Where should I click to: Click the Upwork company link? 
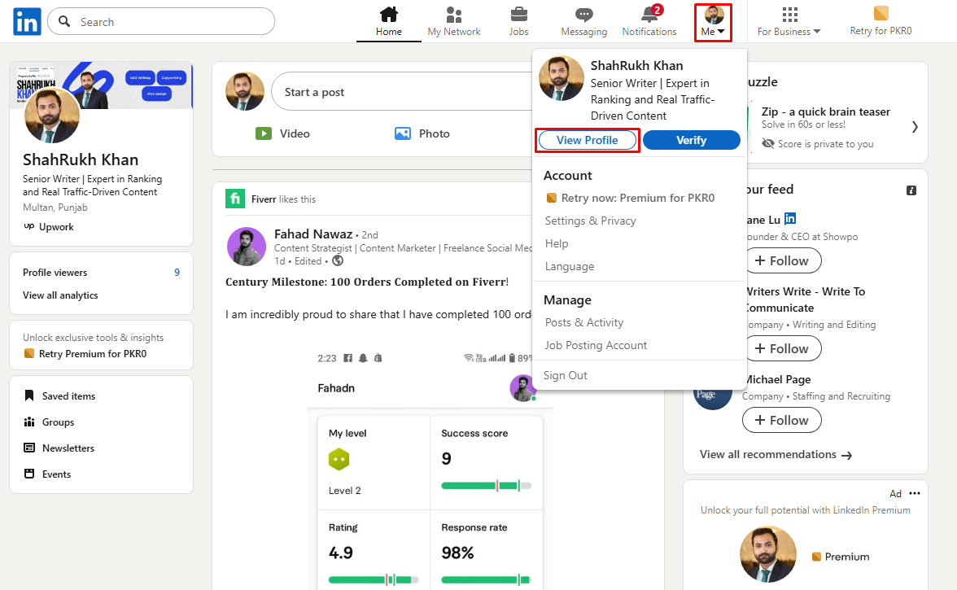(x=49, y=227)
